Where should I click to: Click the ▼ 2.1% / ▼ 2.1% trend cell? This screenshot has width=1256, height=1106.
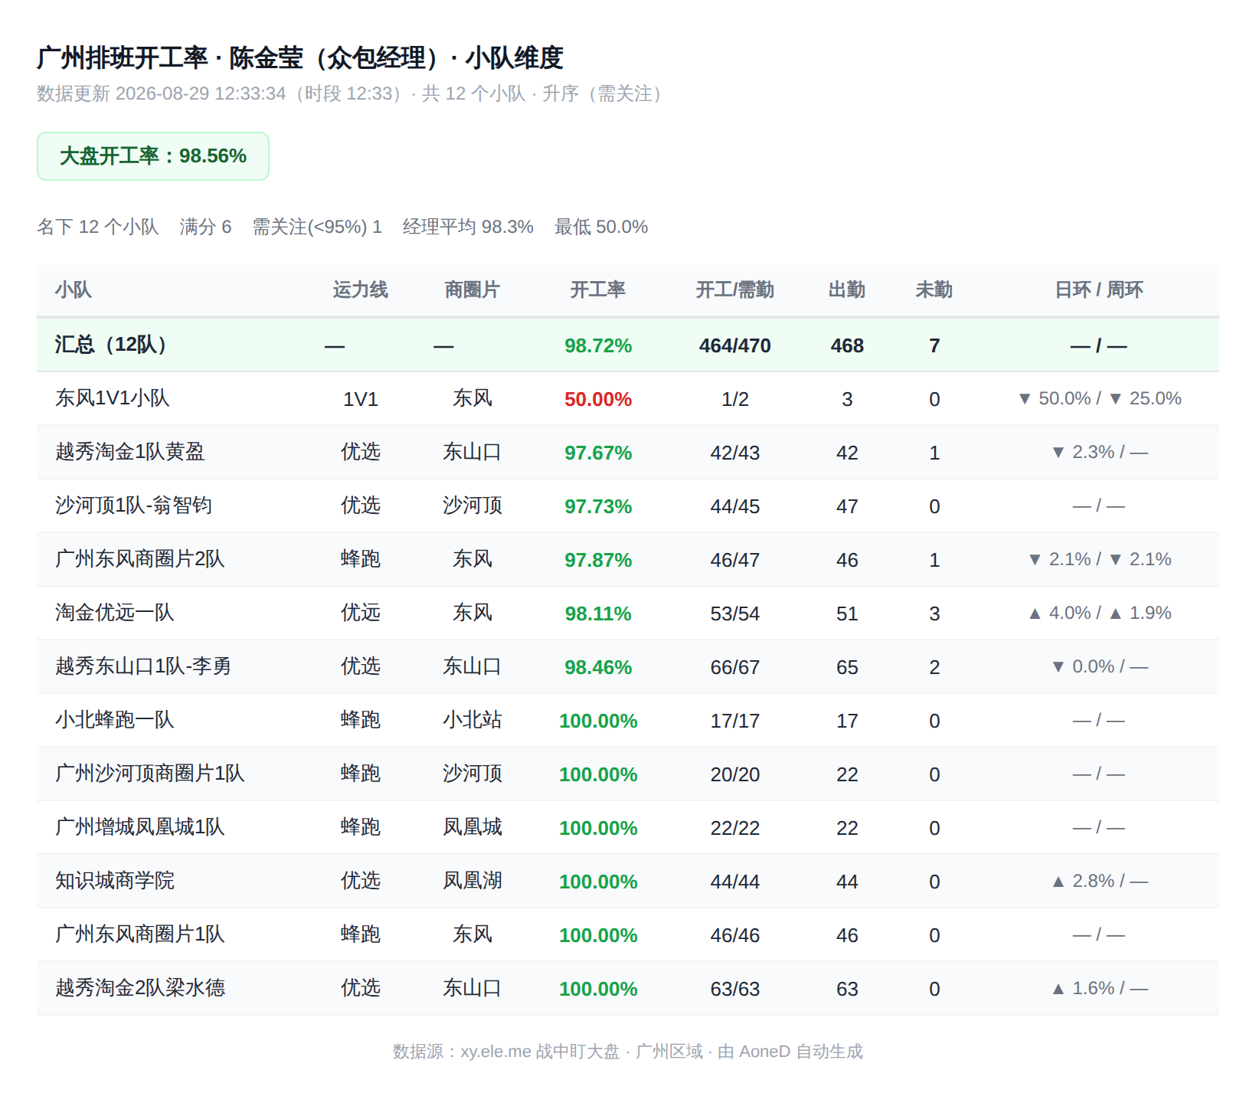pos(1099,559)
